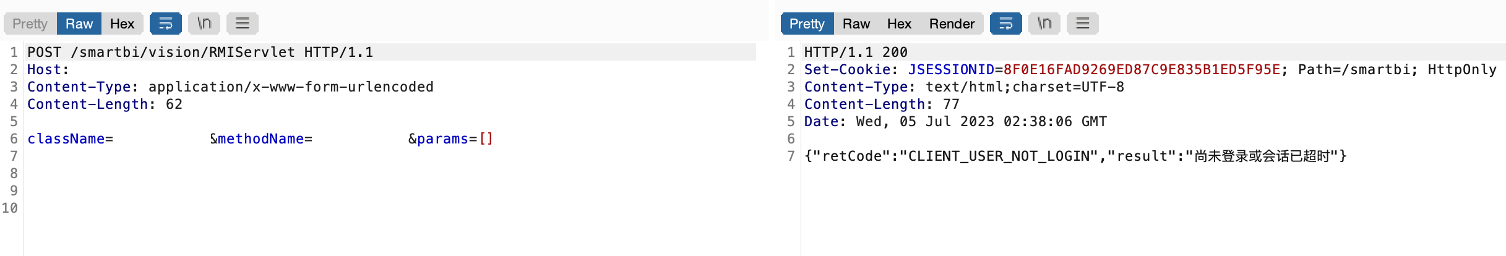
Task: Click the JSESSIONID cookie value in response
Action: pos(1142,70)
